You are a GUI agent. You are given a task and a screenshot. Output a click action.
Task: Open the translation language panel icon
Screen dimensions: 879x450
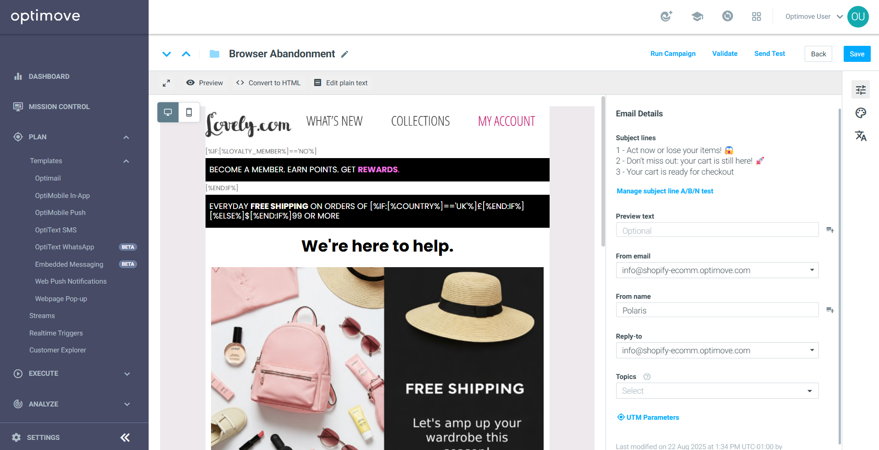tap(861, 136)
